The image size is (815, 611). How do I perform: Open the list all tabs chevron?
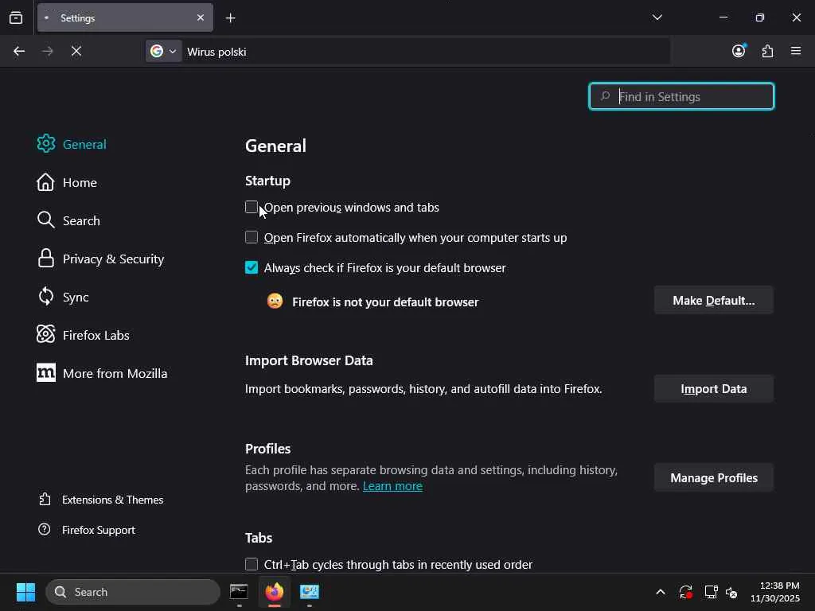657,18
